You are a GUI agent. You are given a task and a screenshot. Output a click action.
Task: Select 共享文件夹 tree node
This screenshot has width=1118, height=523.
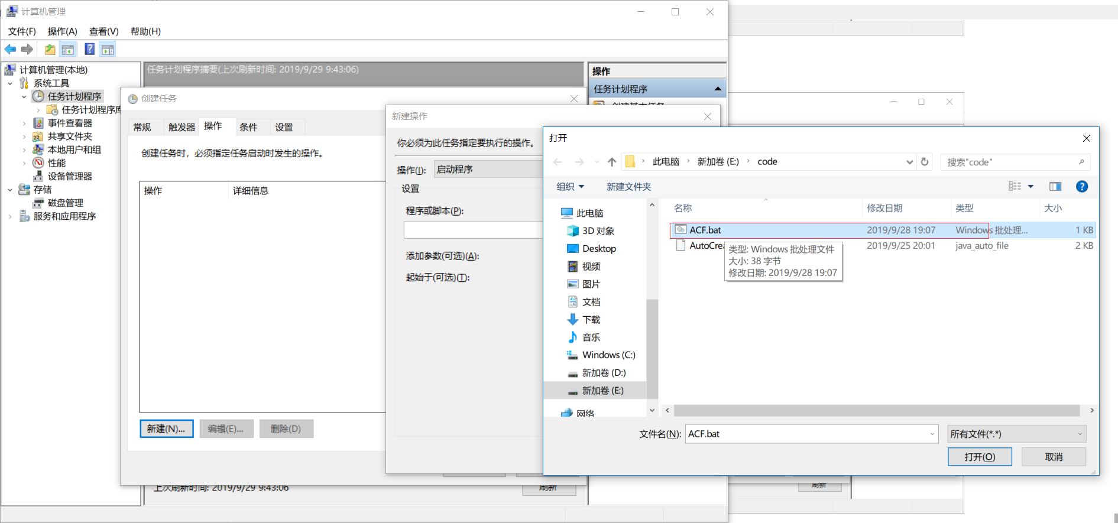tap(70, 137)
